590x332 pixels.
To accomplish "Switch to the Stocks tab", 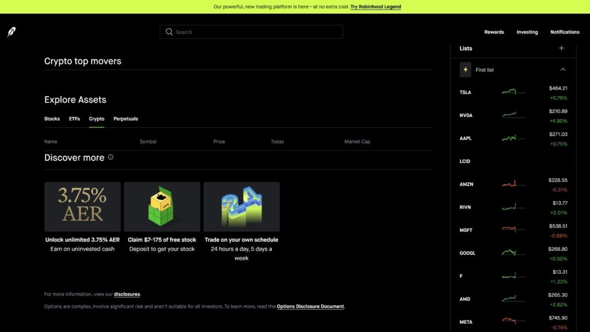I will pyautogui.click(x=52, y=119).
